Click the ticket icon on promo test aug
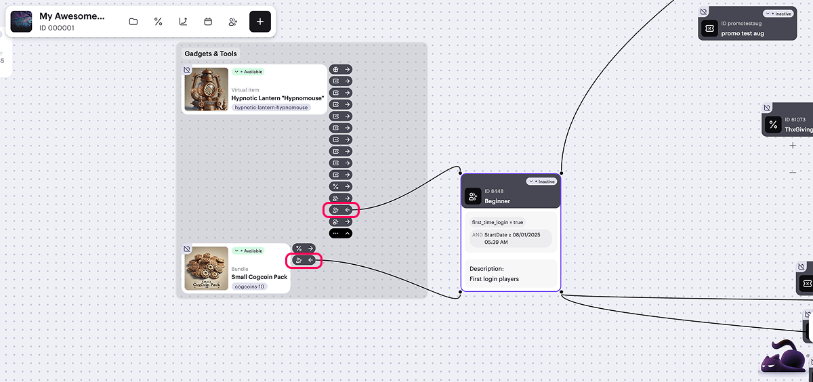Screen dimensions: 813x382 click(x=709, y=28)
